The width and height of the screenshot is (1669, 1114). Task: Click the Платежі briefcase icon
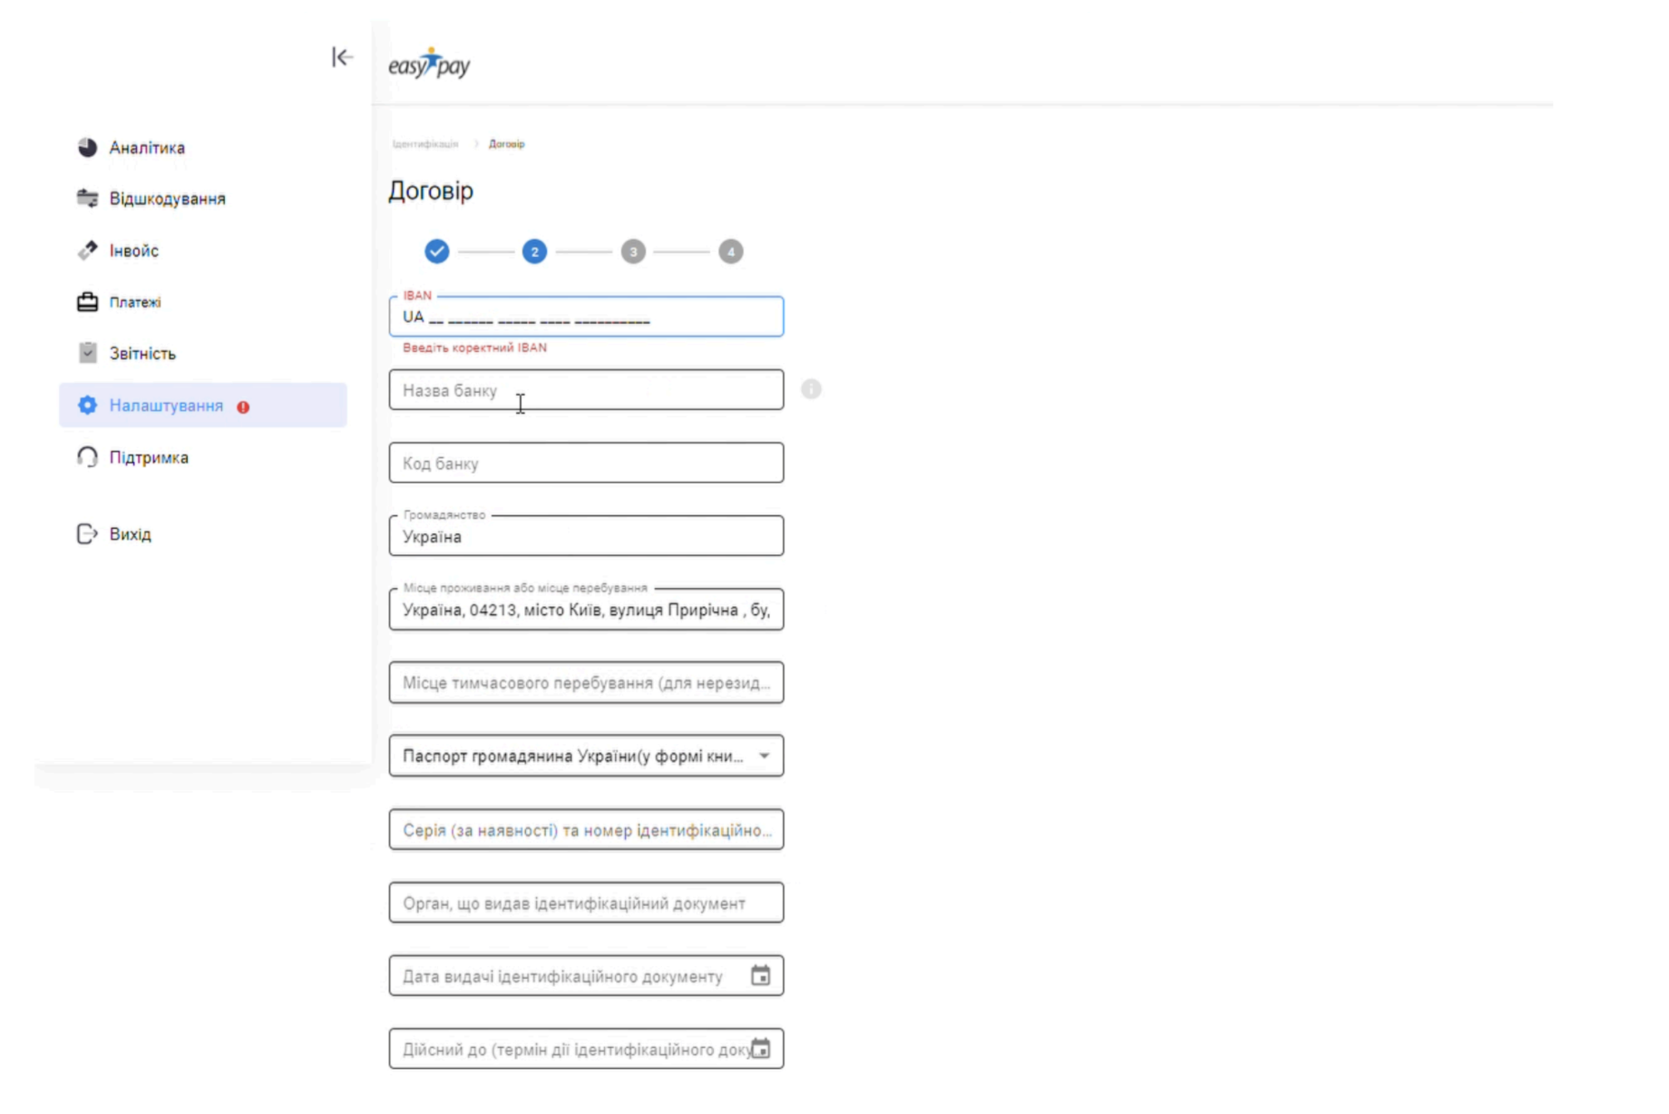pos(87,302)
